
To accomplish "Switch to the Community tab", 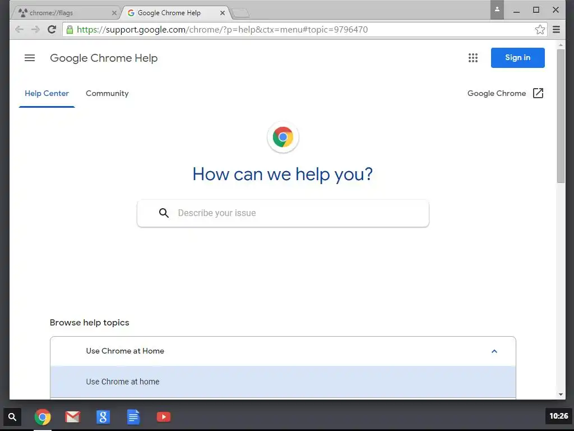I will pos(107,94).
